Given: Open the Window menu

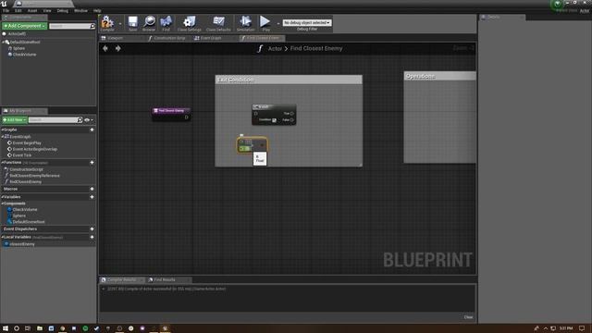Looking at the screenshot, I should (x=80, y=10).
